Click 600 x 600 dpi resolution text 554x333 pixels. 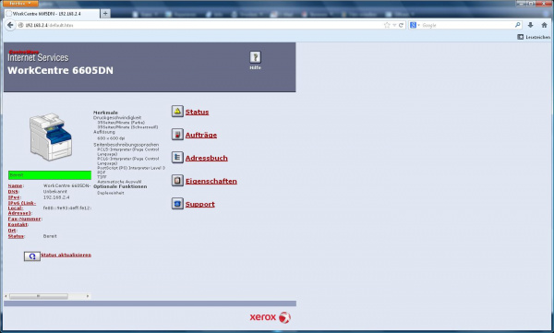pos(111,138)
